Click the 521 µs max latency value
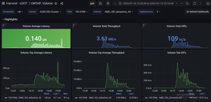 [x=66, y=98]
